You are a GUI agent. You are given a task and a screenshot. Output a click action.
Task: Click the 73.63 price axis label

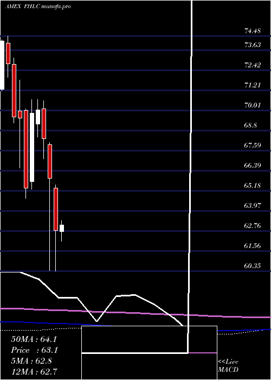point(253,45)
